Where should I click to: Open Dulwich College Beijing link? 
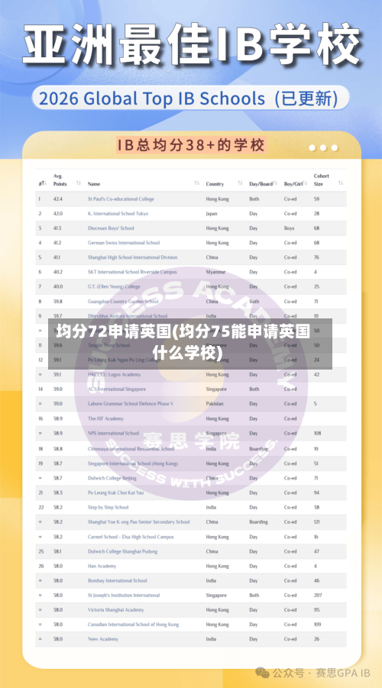click(112, 478)
